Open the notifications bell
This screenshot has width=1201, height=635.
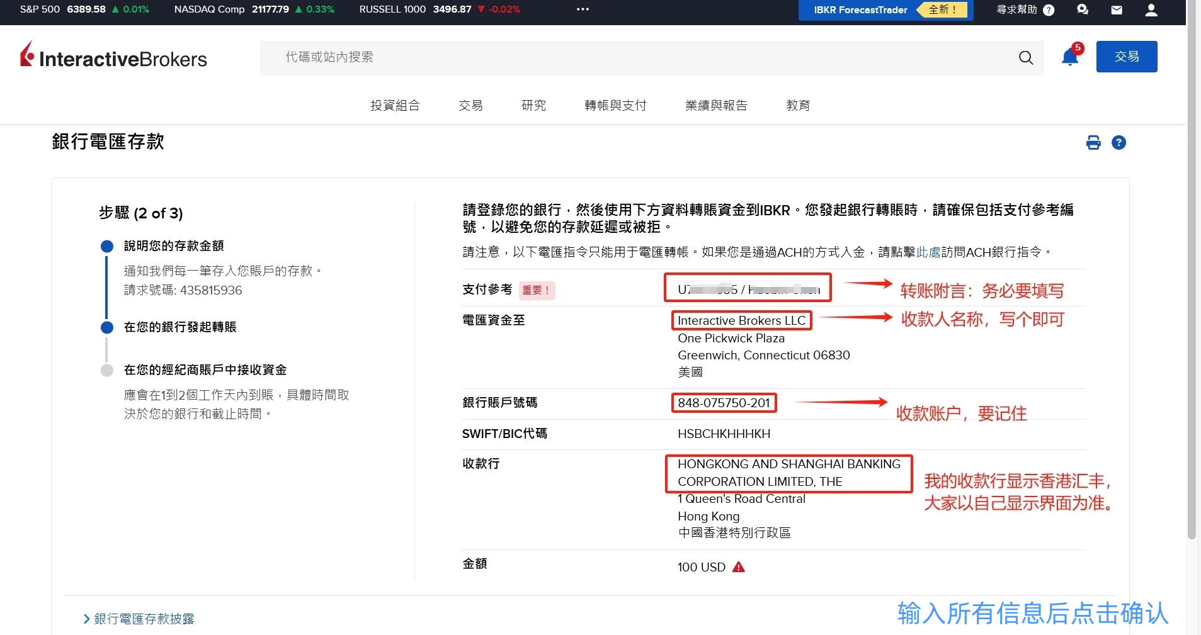(x=1071, y=57)
